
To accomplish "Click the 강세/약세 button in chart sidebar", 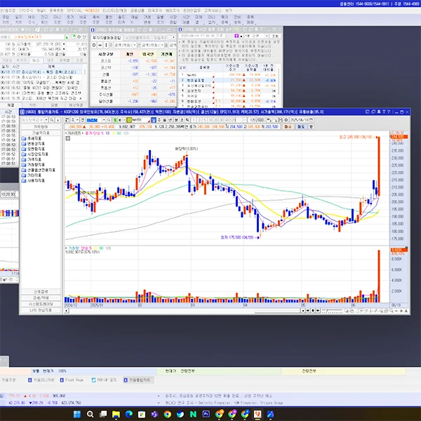I will pyautogui.click(x=41, y=298).
